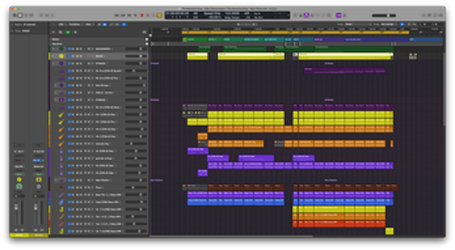Click the Signature global track row
The width and height of the screenshot is (455, 250).
click(99, 44)
